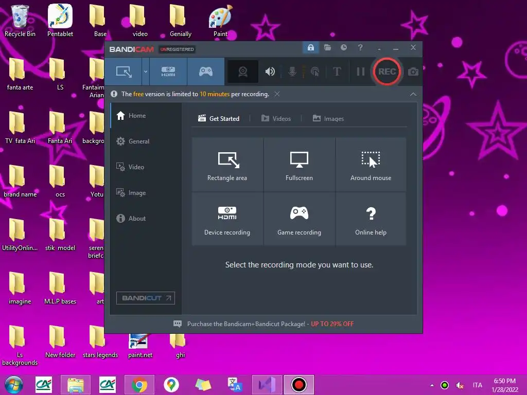Viewport: 527px width, 395px height.
Task: Select the 'brand name' desktop folder
Action: pos(20,182)
